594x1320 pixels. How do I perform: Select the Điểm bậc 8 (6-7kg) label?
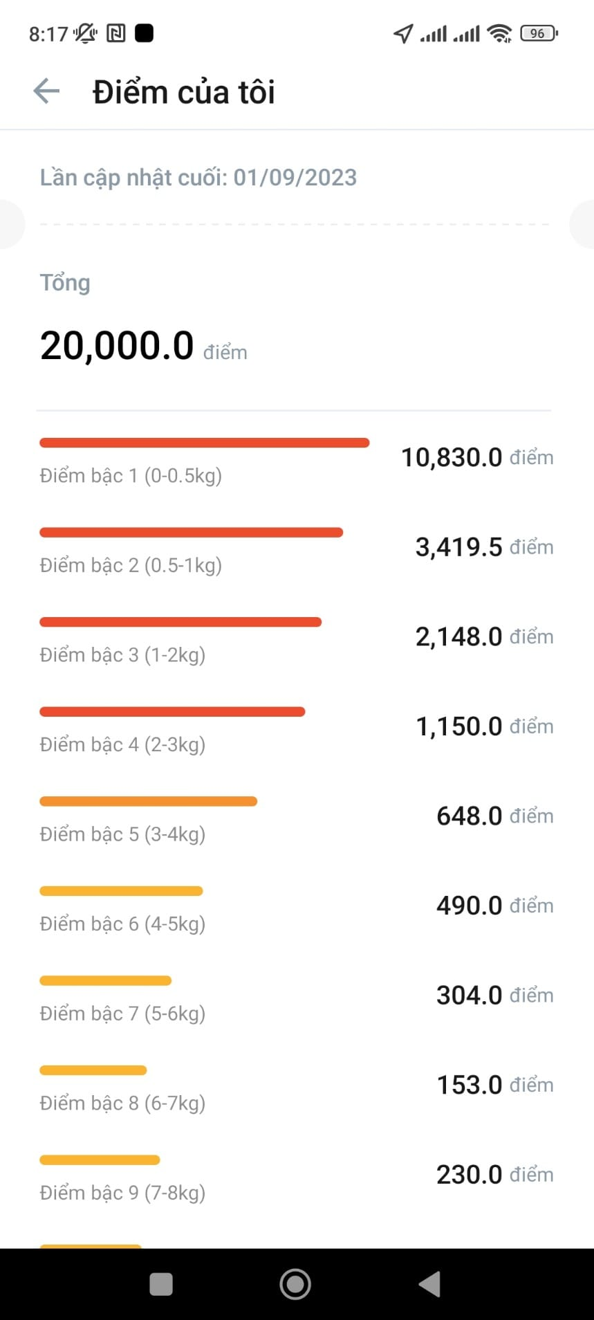pos(122,1103)
